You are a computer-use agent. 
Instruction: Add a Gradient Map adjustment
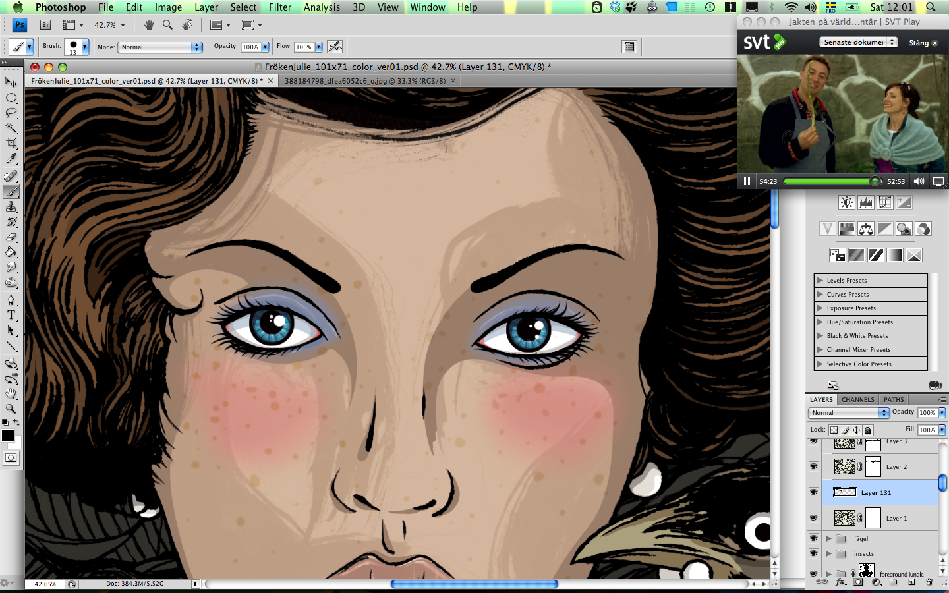[x=895, y=255]
